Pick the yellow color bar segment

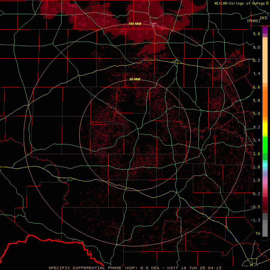click(265, 128)
